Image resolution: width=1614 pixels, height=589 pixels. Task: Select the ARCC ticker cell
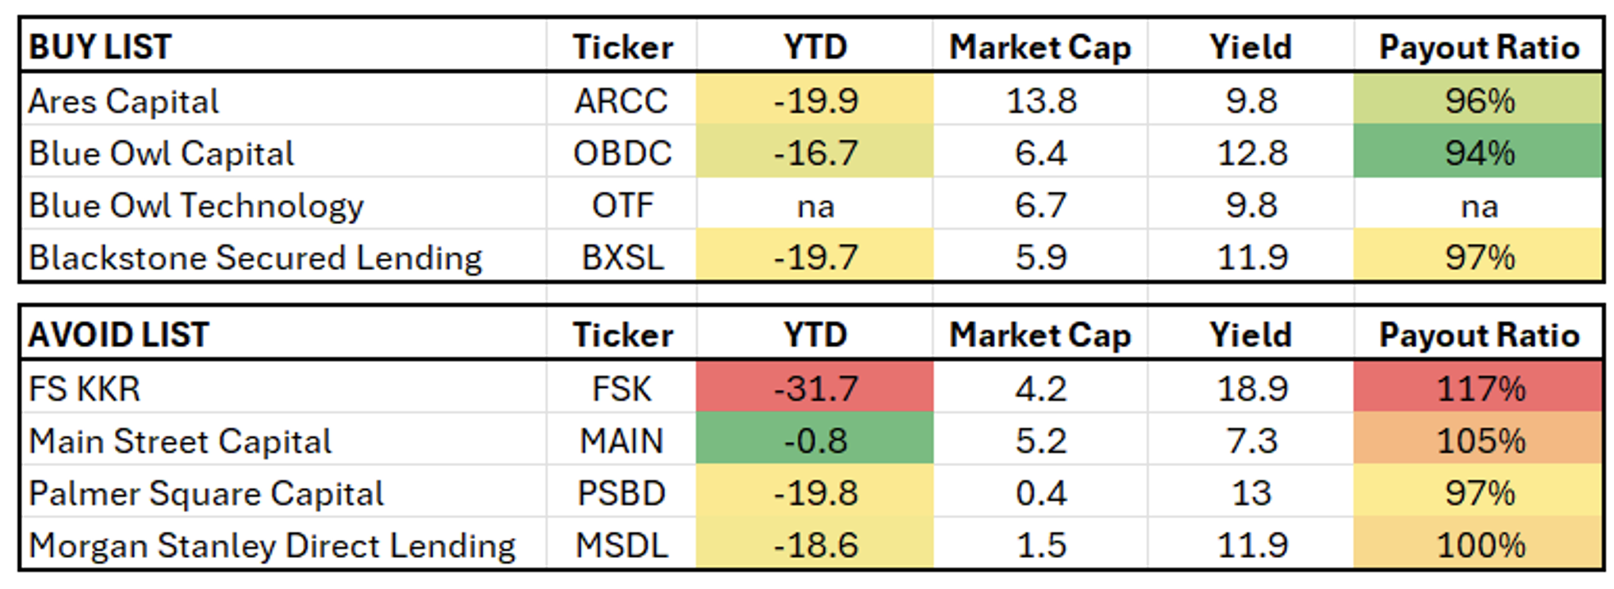(x=621, y=101)
